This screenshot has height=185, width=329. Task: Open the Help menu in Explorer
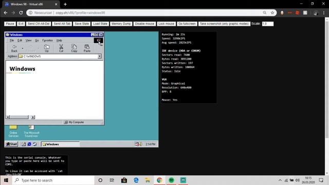pos(59,40)
